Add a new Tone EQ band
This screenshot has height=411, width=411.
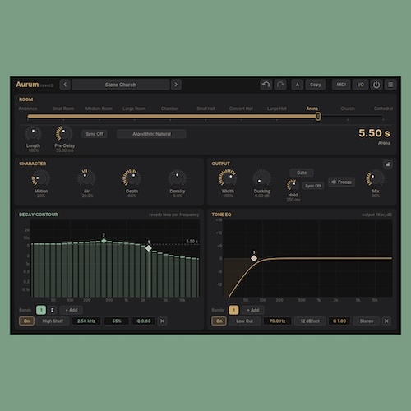click(x=253, y=310)
